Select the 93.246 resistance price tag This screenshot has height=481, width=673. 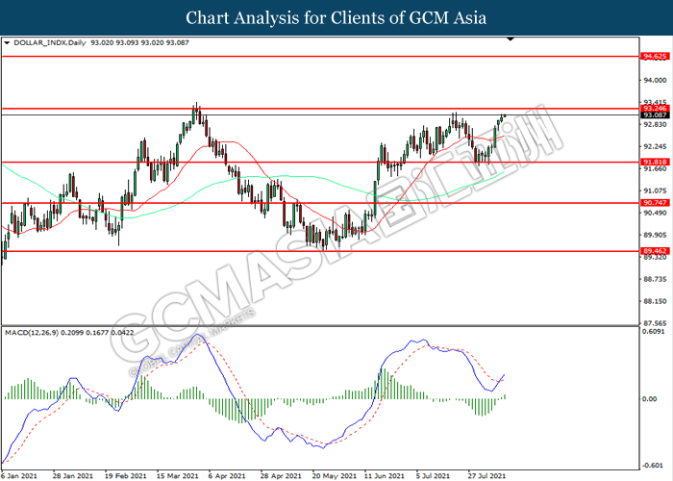[x=654, y=109]
